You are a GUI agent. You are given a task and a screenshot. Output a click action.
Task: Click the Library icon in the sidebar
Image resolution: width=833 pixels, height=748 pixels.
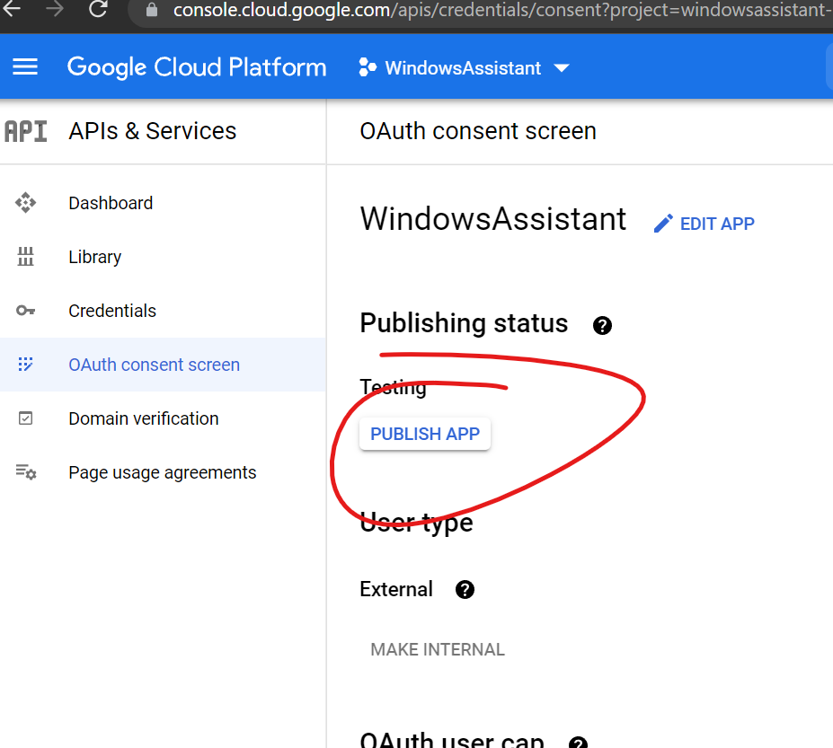pos(25,257)
